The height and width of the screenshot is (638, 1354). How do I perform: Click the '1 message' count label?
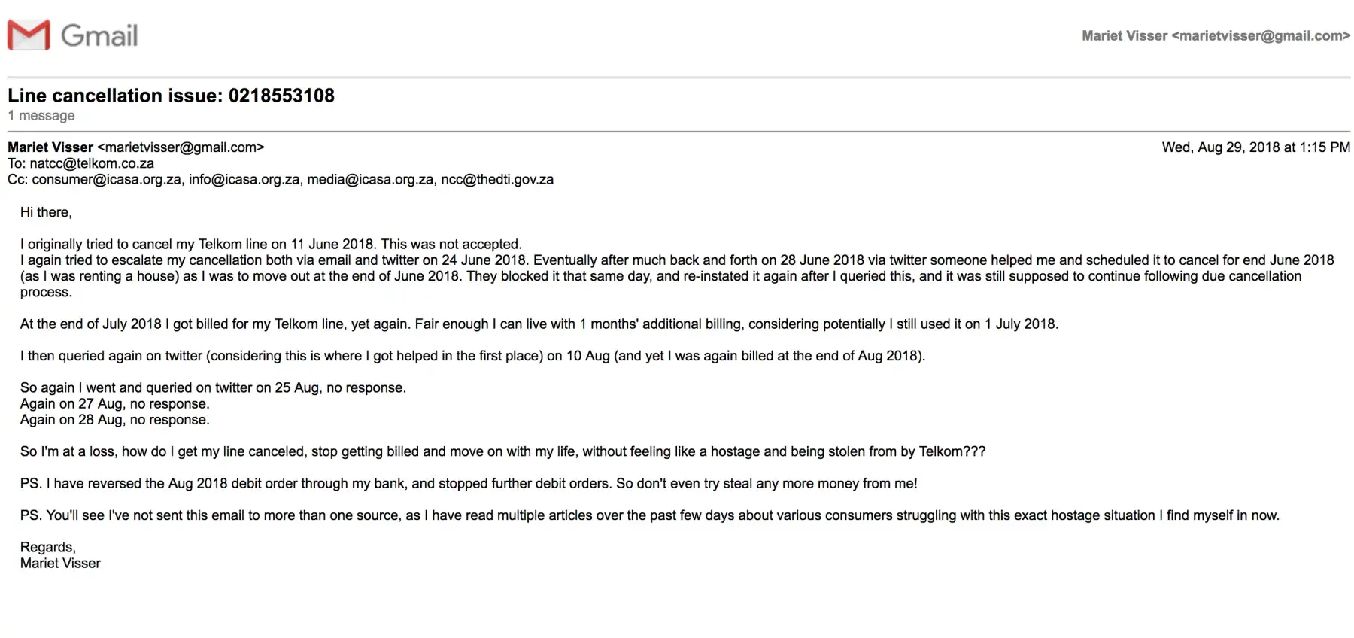pyautogui.click(x=41, y=115)
